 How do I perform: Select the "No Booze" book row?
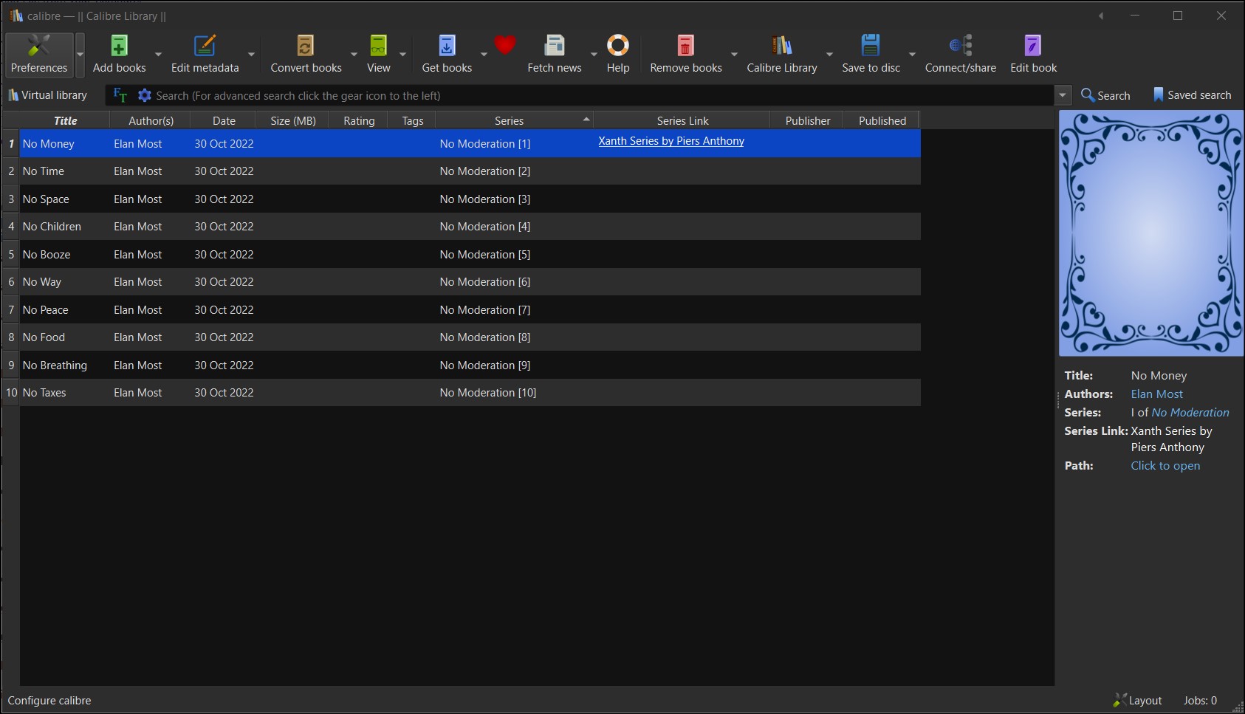470,255
